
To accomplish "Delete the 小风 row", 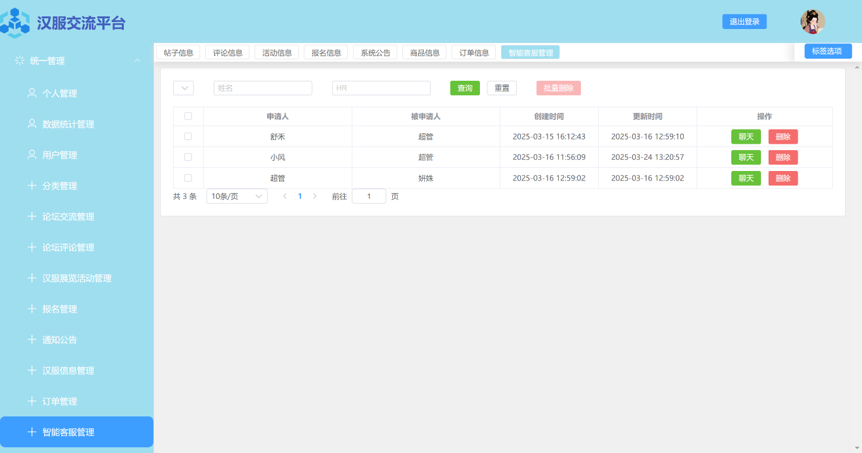I will tap(783, 157).
